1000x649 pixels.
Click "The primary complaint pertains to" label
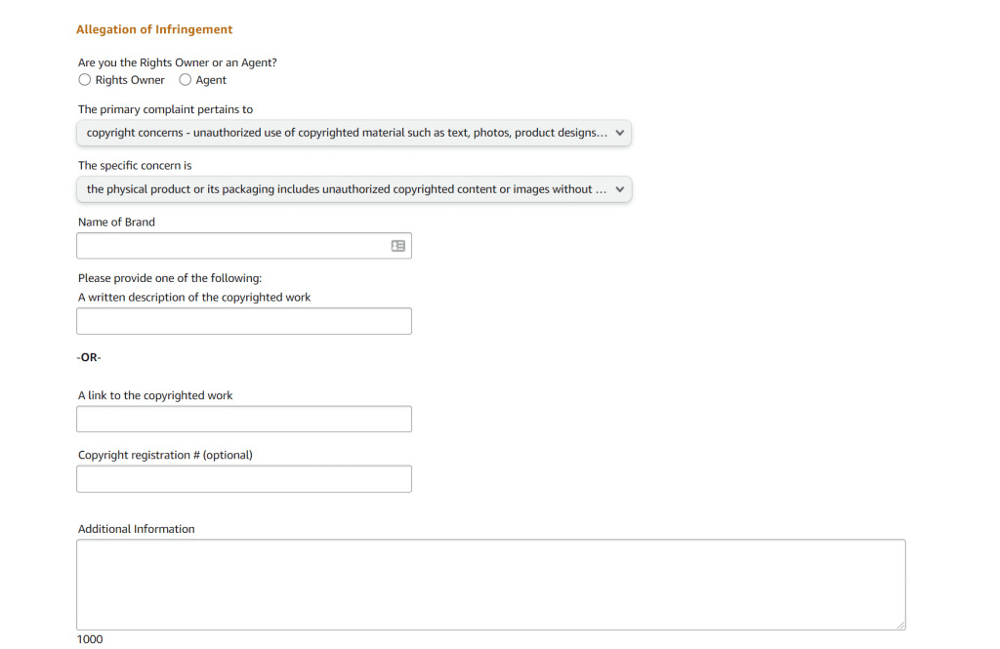(165, 109)
